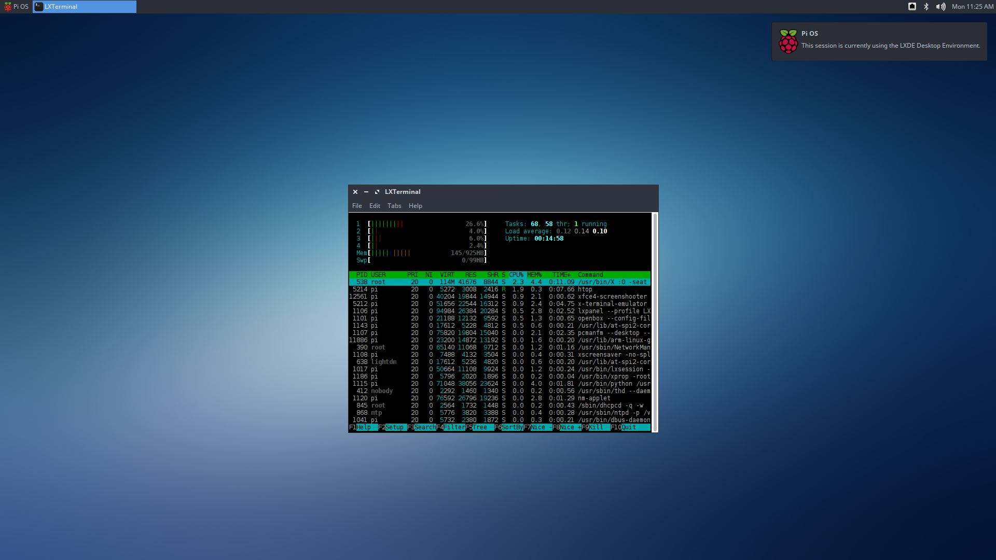Maximize the LXTerminal window

pos(377,192)
